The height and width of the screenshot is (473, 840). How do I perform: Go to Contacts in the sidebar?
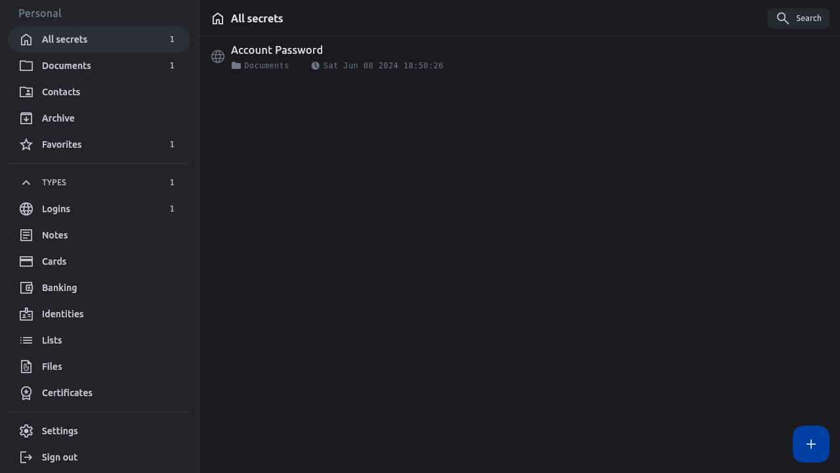point(61,92)
